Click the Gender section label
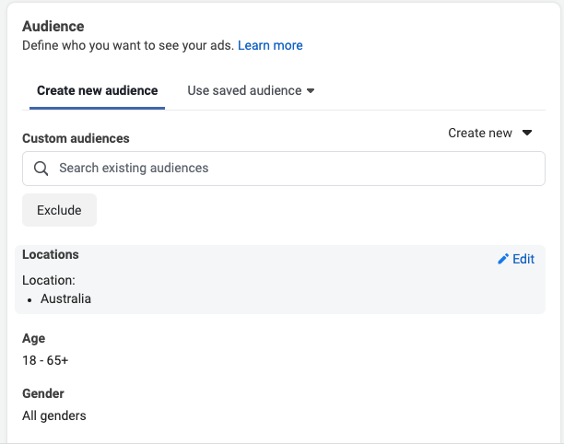564x444 pixels. point(42,394)
